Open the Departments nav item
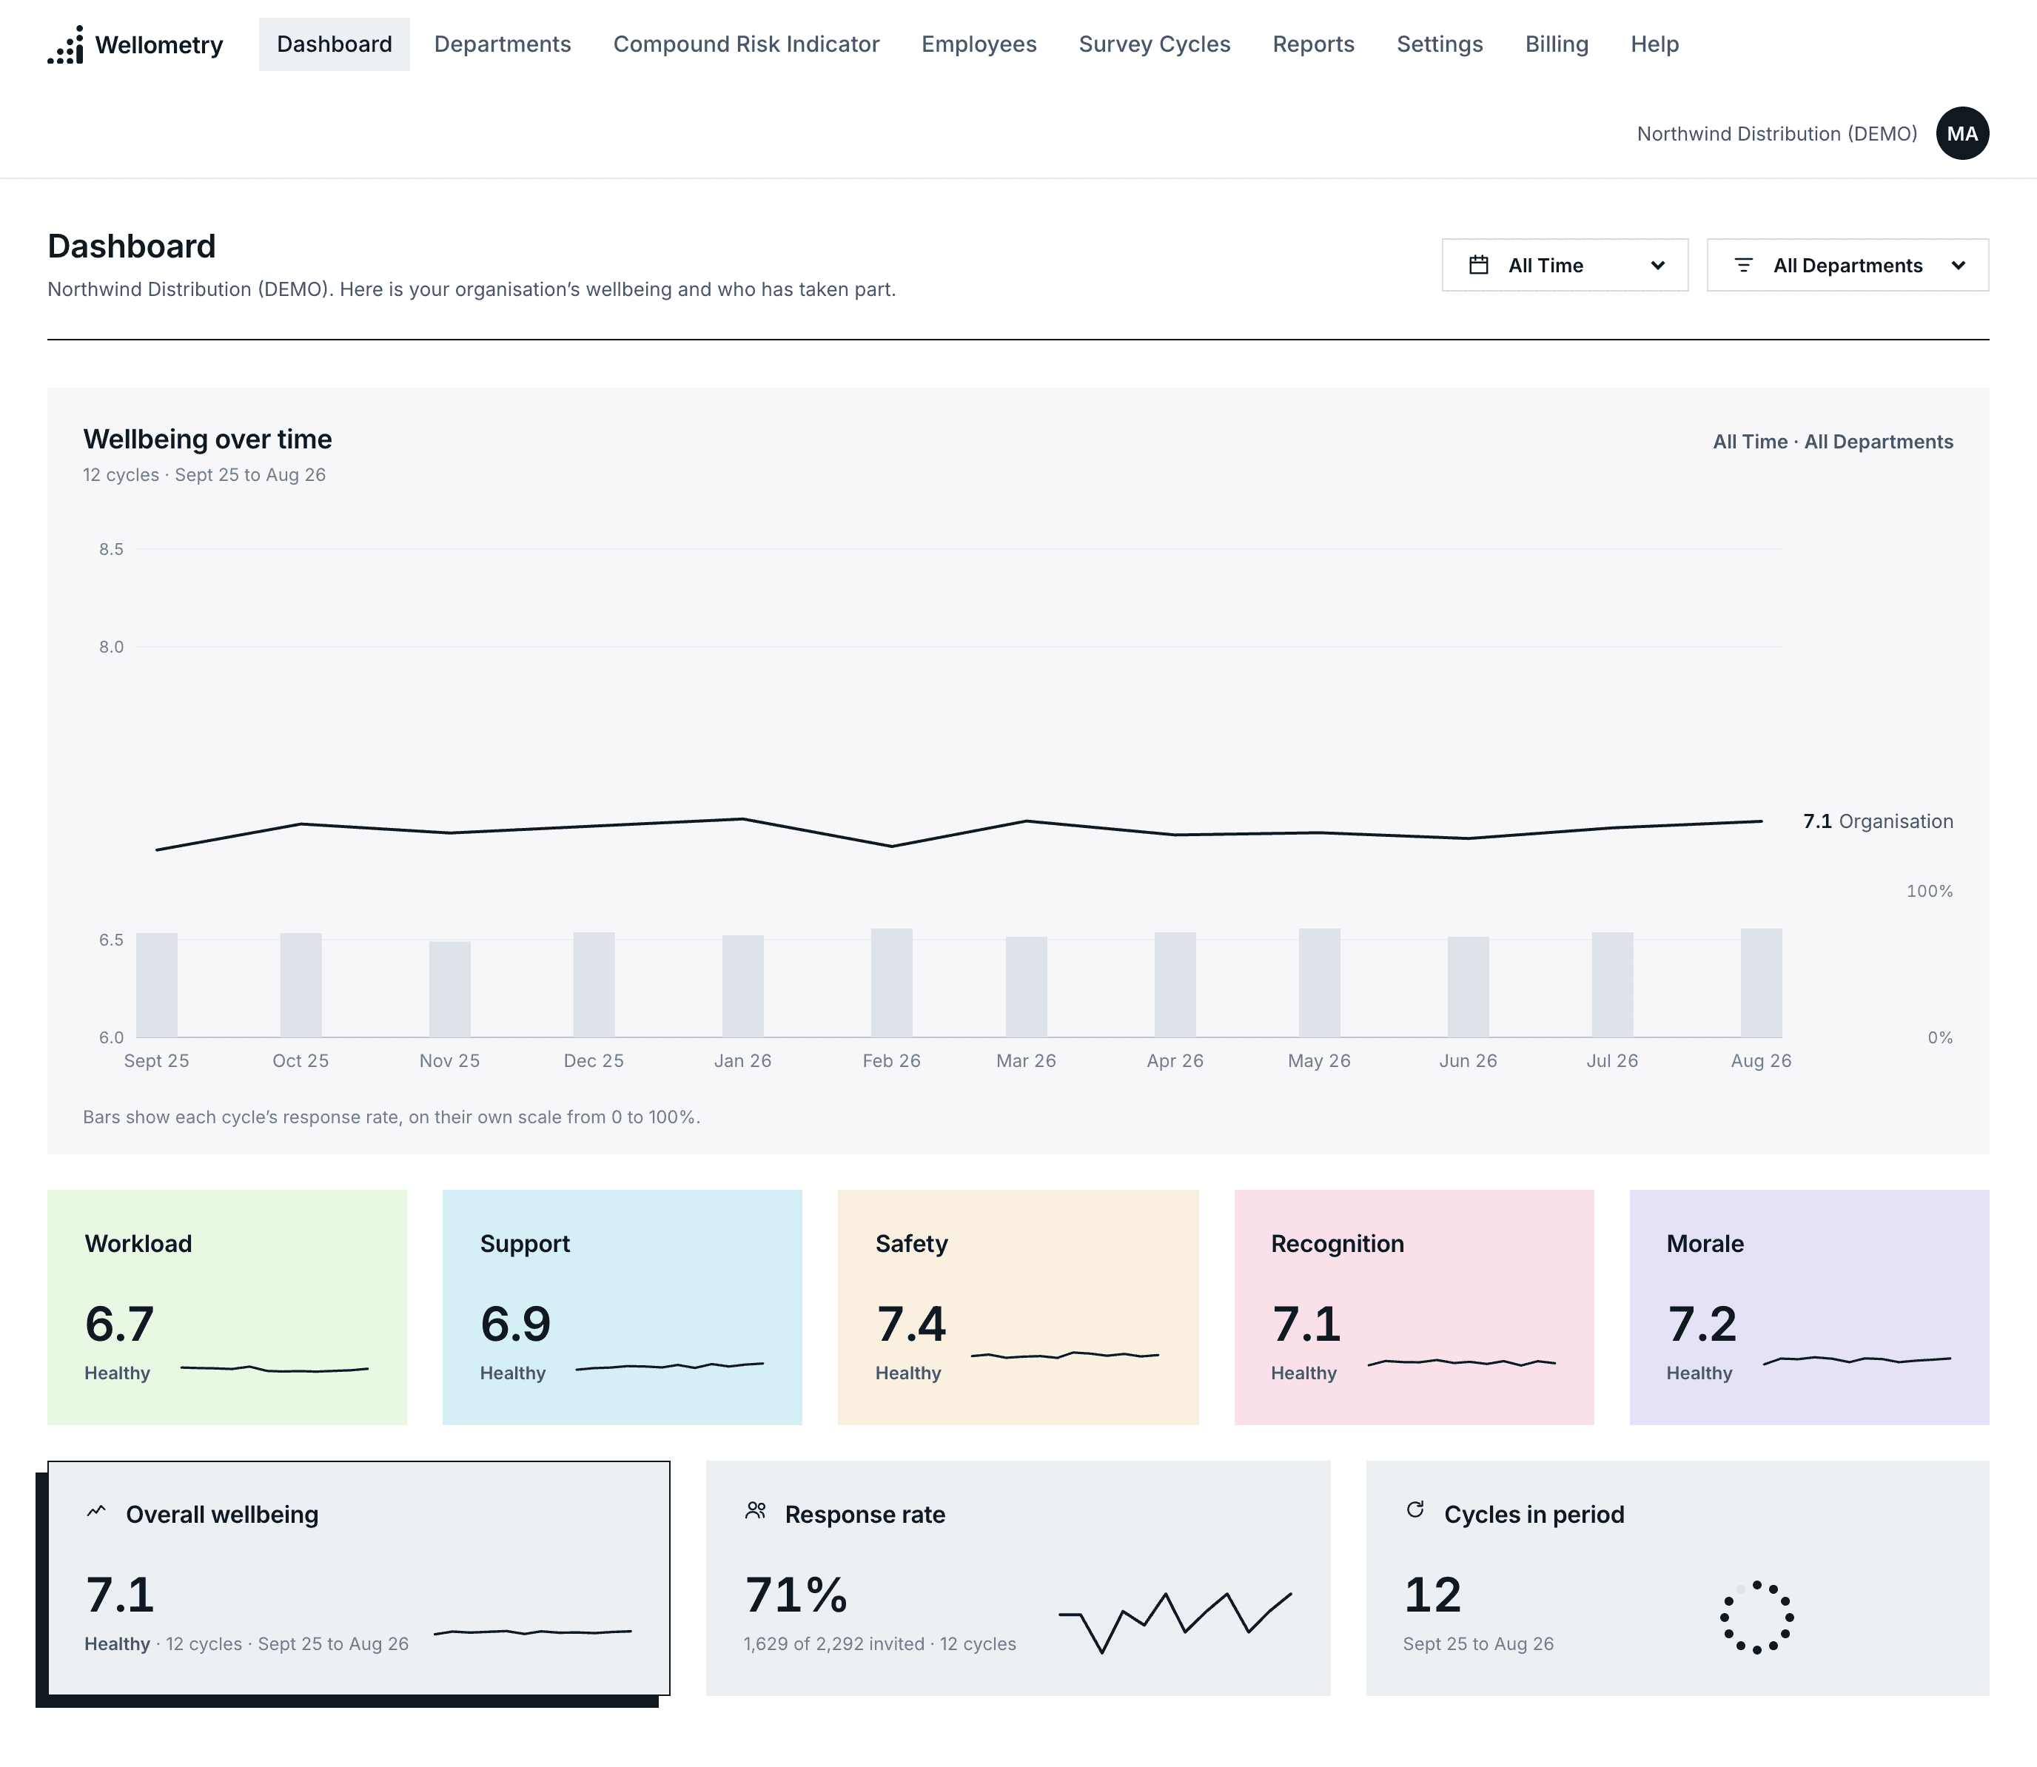The height and width of the screenshot is (1767, 2037). pyautogui.click(x=502, y=44)
